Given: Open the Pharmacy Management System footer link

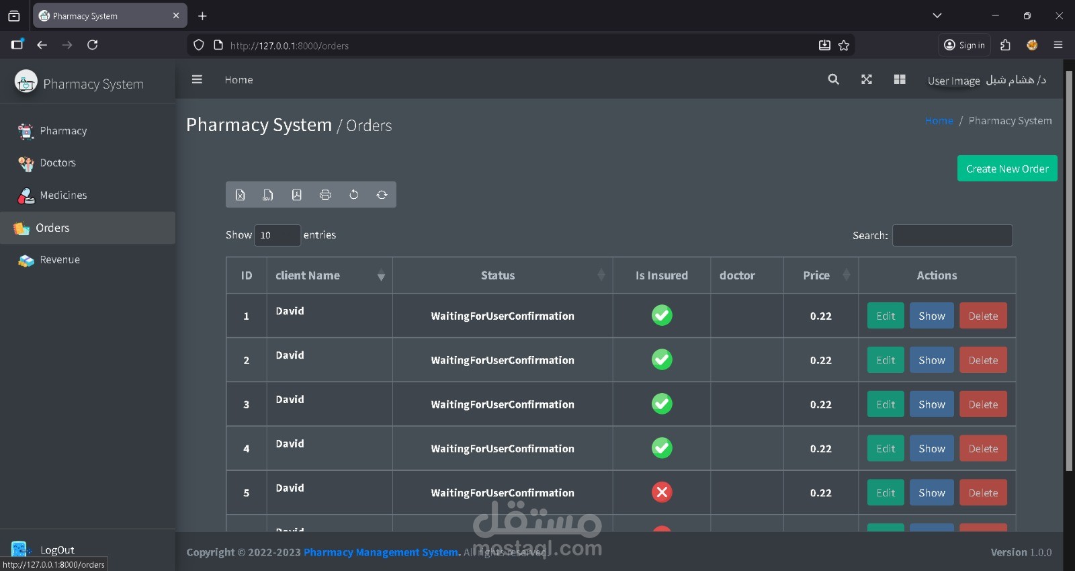Looking at the screenshot, I should click(381, 552).
